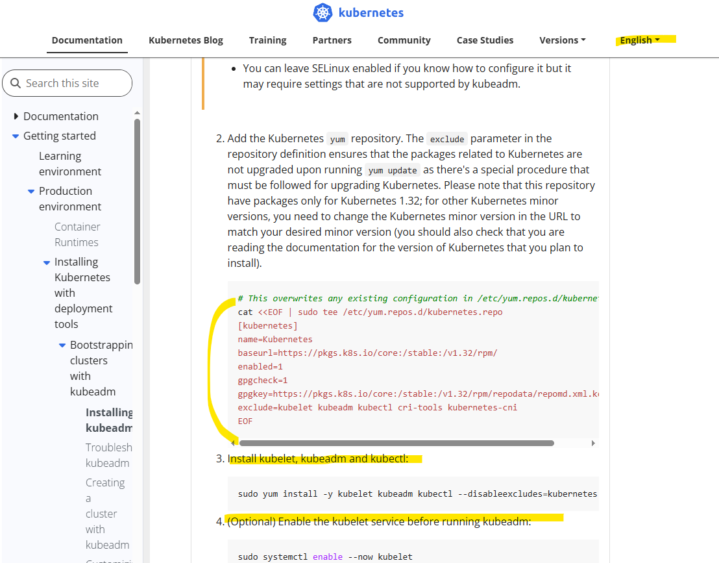Open the Container Runtimes sidebar link
This screenshot has width=719, height=563.
pos(77,234)
